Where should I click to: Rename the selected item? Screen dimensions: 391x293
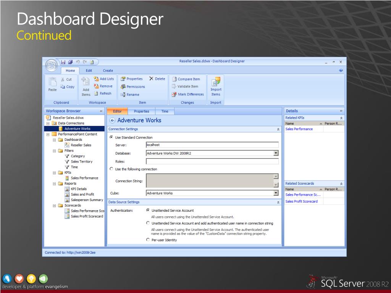(130, 95)
